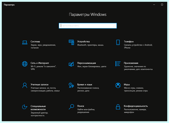Select the Конфиденциальность heading

(136, 106)
